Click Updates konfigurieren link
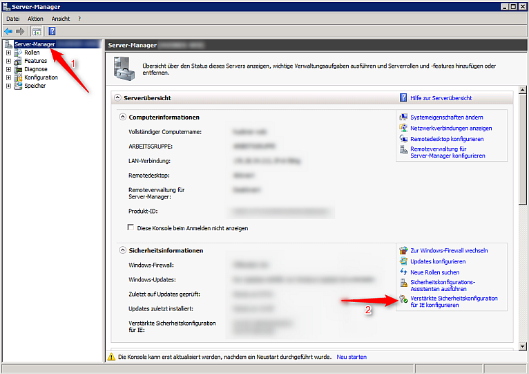The height and width of the screenshot is (374, 529). pyautogui.click(x=438, y=261)
